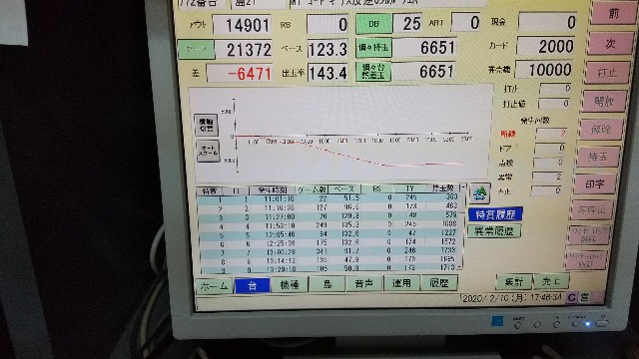Click the pink 開放 button
Viewport: 639px width, 359px height.
tap(604, 101)
